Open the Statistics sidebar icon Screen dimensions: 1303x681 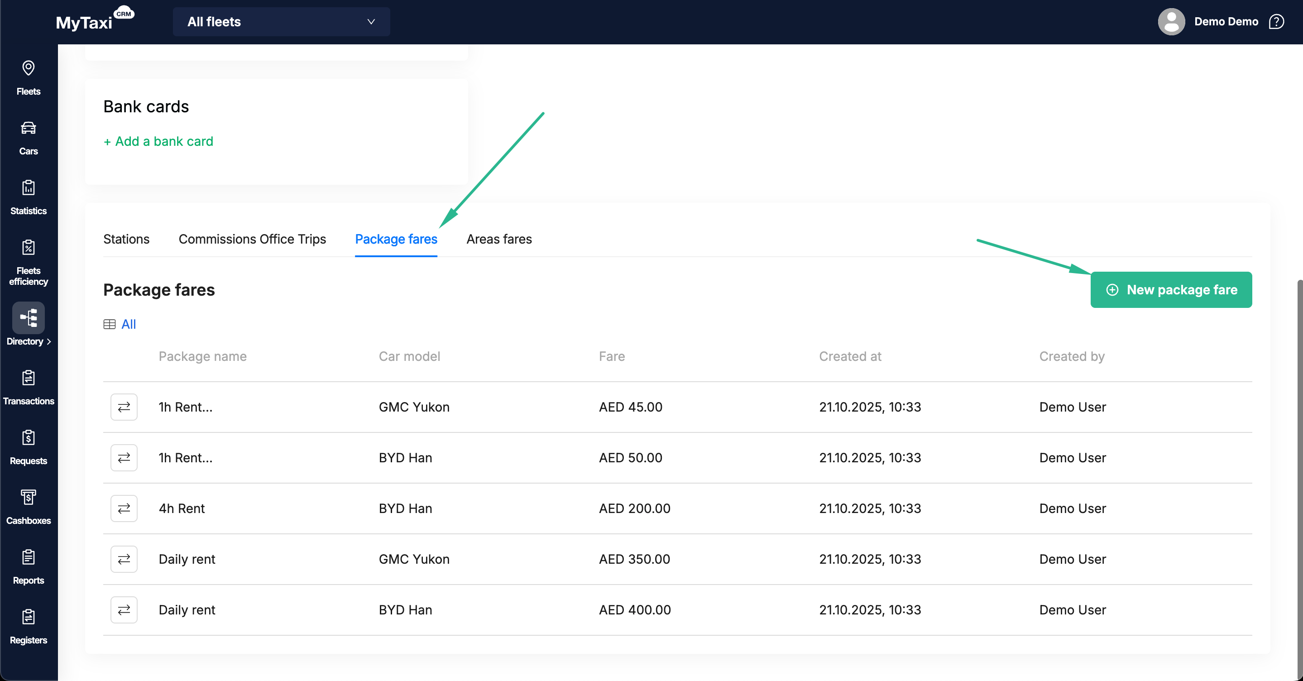(29, 188)
